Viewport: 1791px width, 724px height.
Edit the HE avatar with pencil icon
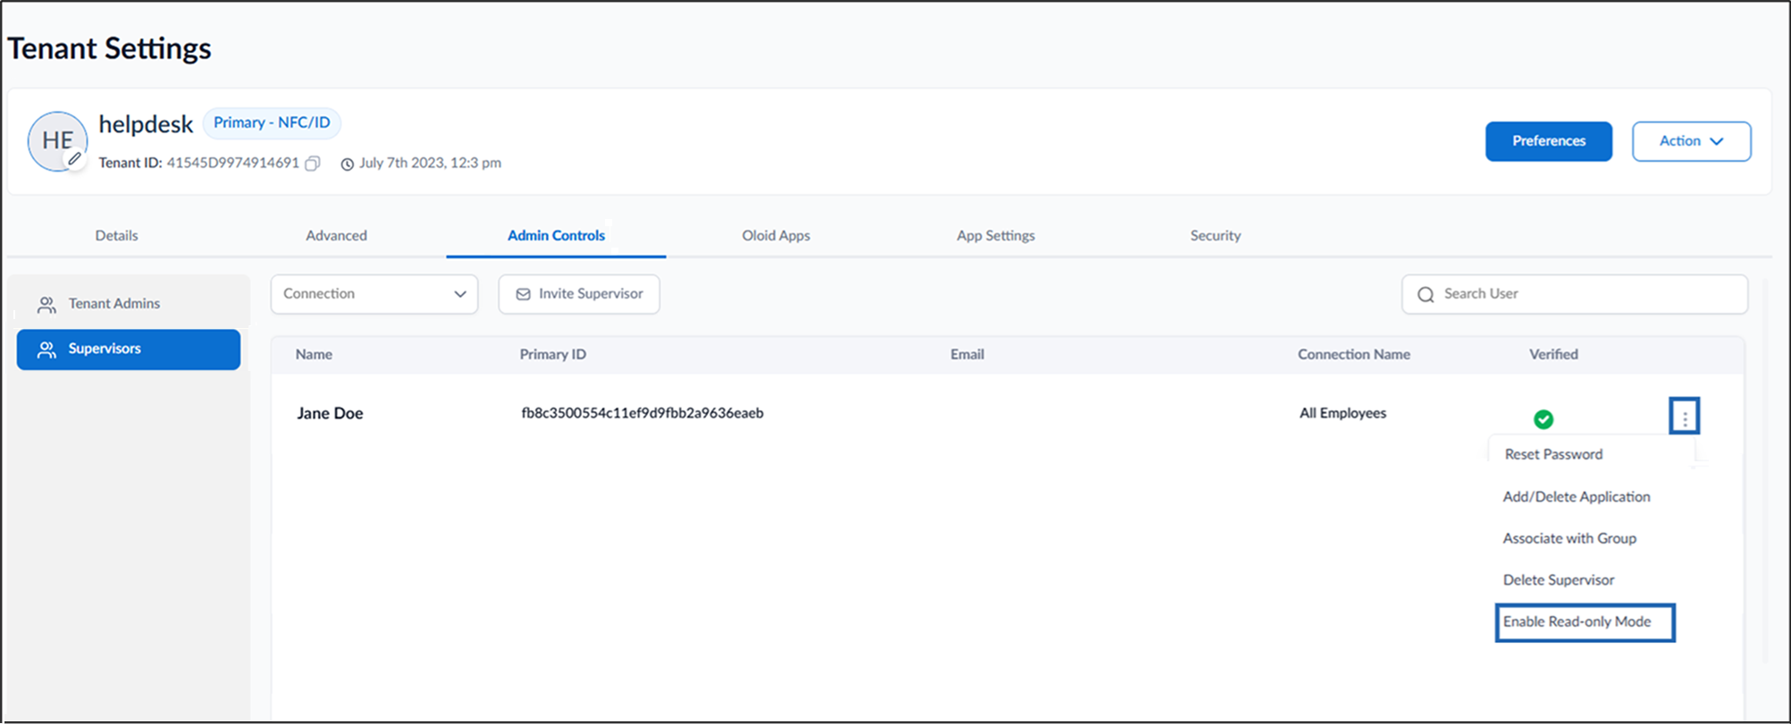click(x=75, y=159)
